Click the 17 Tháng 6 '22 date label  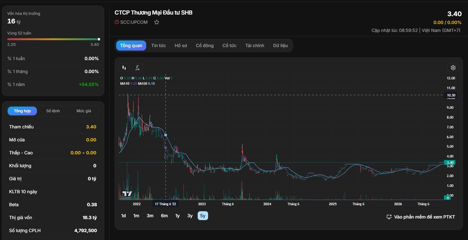(x=165, y=204)
